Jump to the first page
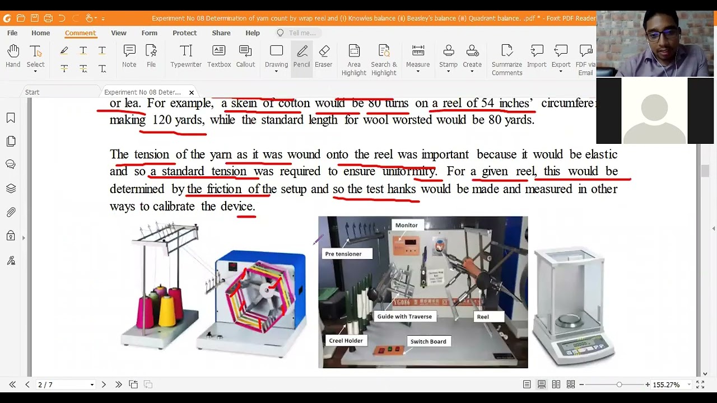 12,385
